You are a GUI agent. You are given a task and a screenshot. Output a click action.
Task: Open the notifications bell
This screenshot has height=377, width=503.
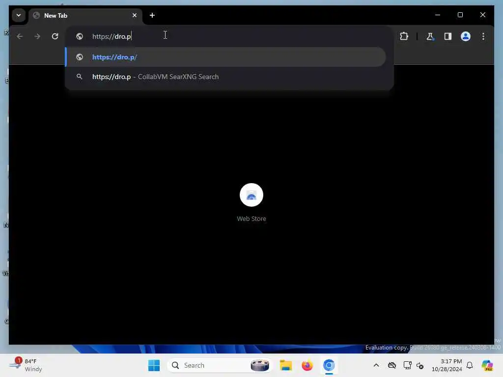coord(470,365)
